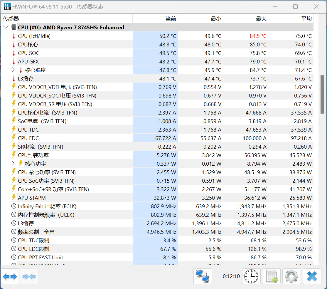
Task: Click thermometer icon beside APU GFX
Action: (x=14, y=62)
